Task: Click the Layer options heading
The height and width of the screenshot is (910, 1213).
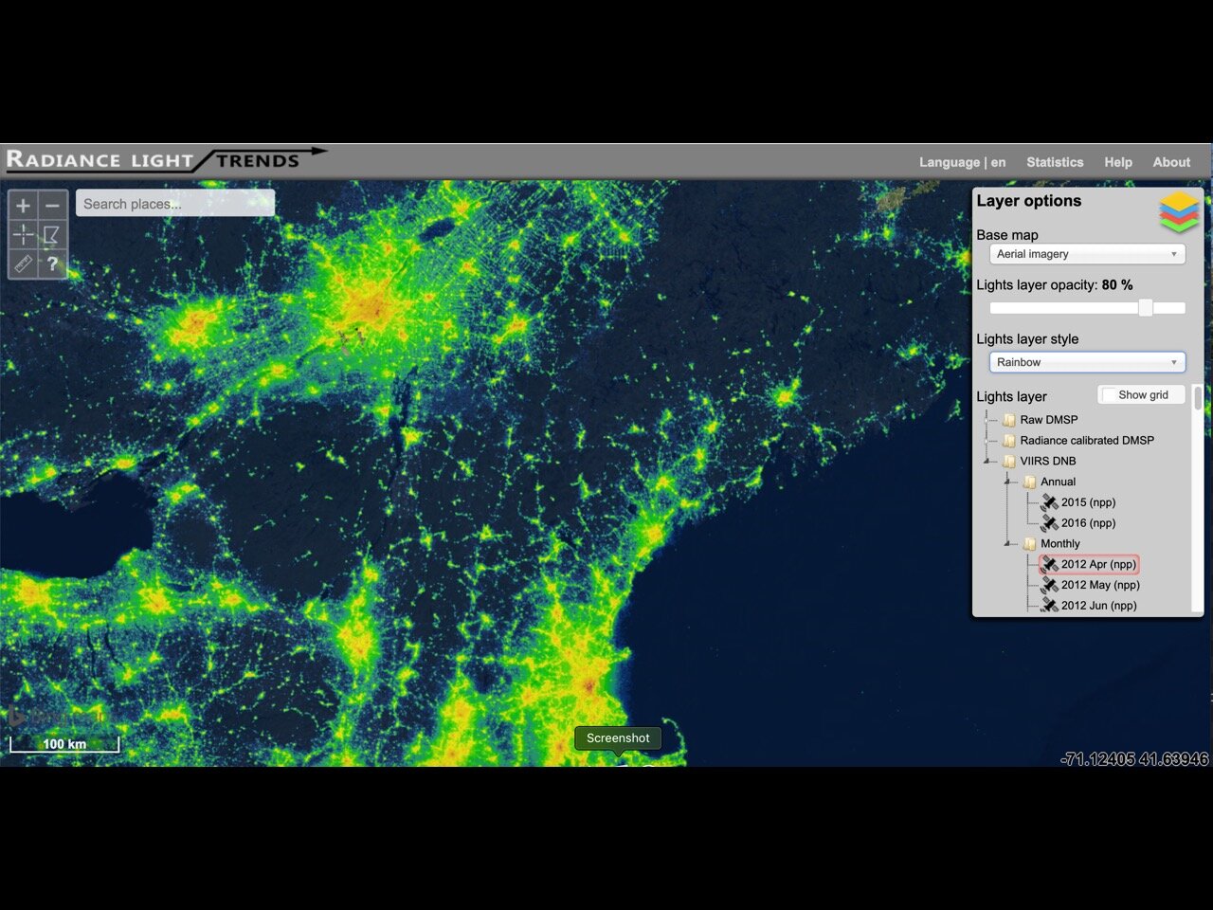Action: (1029, 201)
